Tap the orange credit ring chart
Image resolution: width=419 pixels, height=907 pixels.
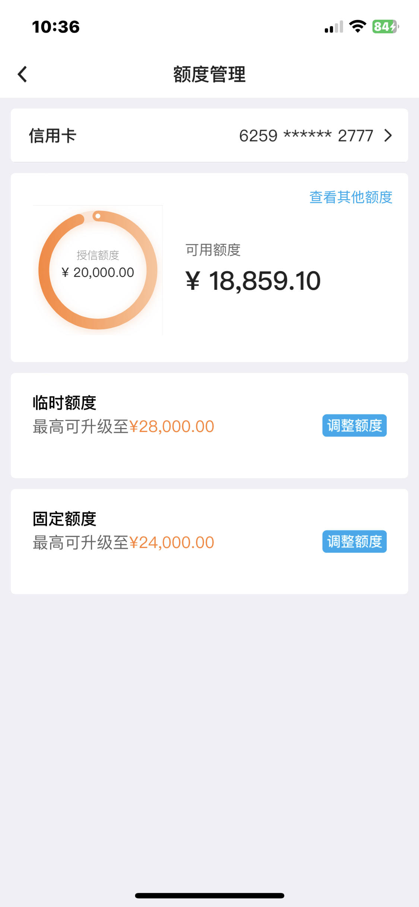[98, 270]
